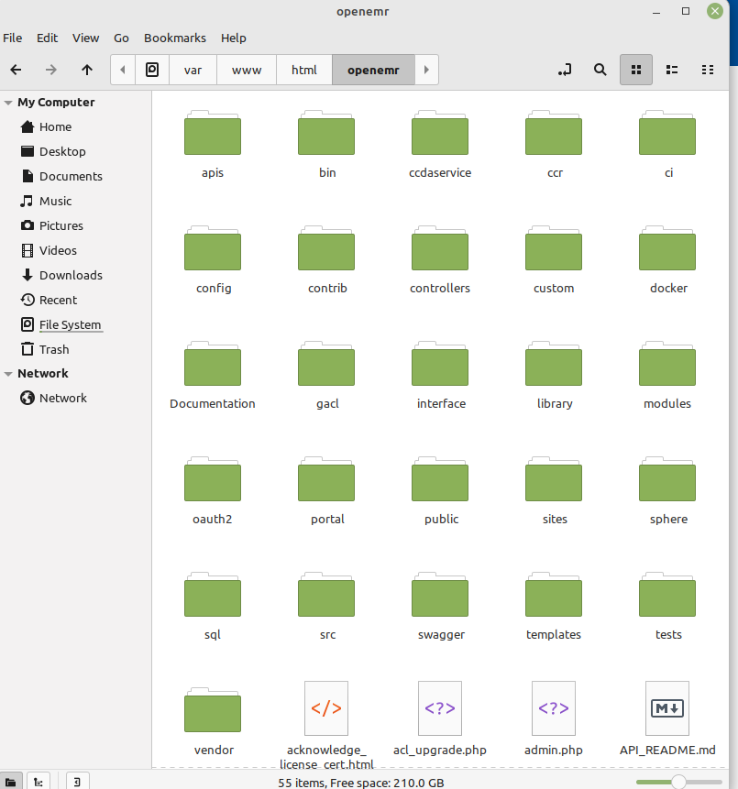Select the apis folder
This screenshot has width=738, height=789.
[x=213, y=145]
